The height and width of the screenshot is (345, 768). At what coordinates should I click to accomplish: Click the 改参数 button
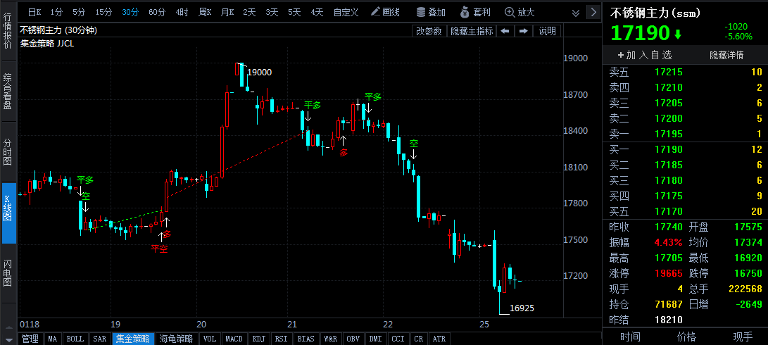coord(429,31)
